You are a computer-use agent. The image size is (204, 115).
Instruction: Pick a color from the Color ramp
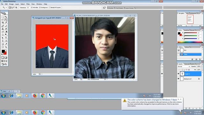pyautogui.click(x=190, y=42)
